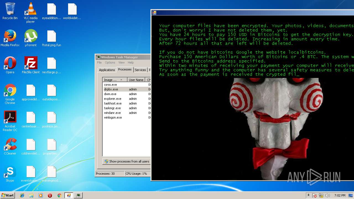
Task: Launch FileZilla Client shortcut
Action: click(31, 65)
